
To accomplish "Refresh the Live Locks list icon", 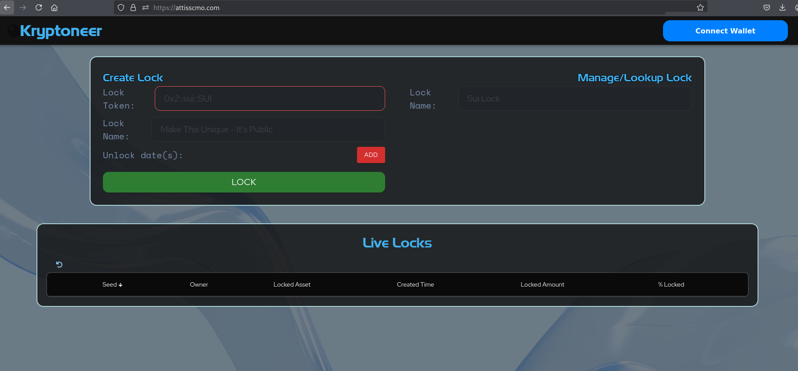I will [59, 264].
